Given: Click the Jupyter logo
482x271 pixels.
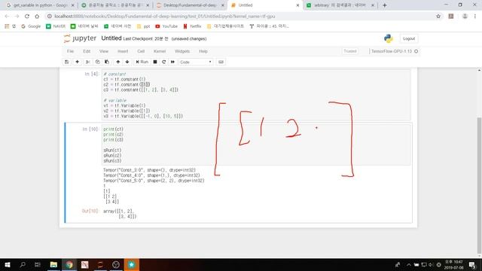Looking at the screenshot, I should (x=81, y=38).
